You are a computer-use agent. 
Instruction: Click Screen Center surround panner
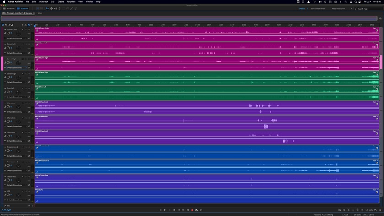18,34
